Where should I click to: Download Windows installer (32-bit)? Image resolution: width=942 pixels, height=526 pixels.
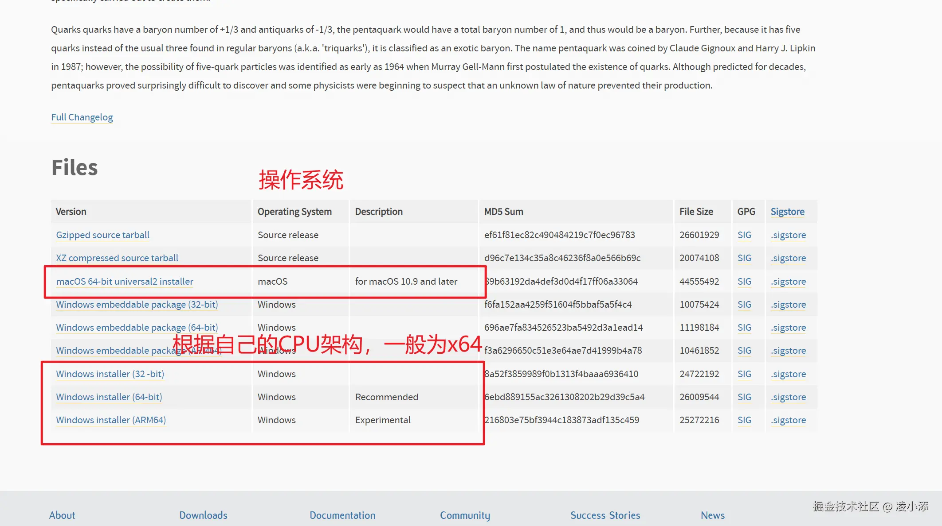point(110,374)
